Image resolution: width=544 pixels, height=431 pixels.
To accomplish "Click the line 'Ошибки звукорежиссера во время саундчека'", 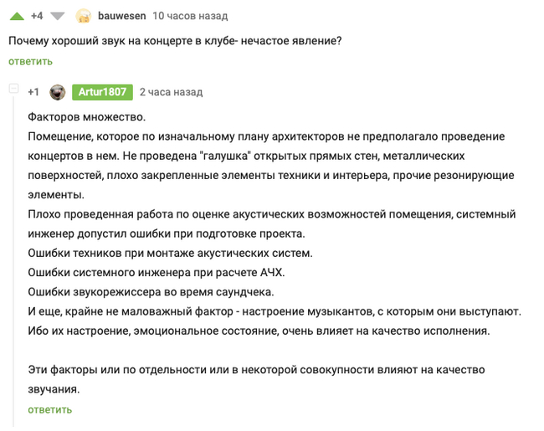I will click(x=151, y=292).
